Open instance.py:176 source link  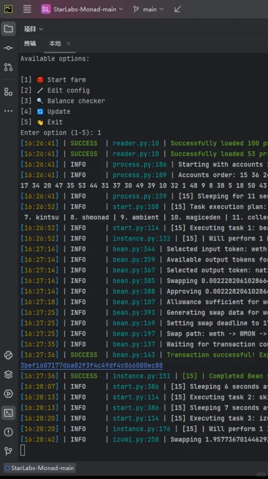(142, 429)
